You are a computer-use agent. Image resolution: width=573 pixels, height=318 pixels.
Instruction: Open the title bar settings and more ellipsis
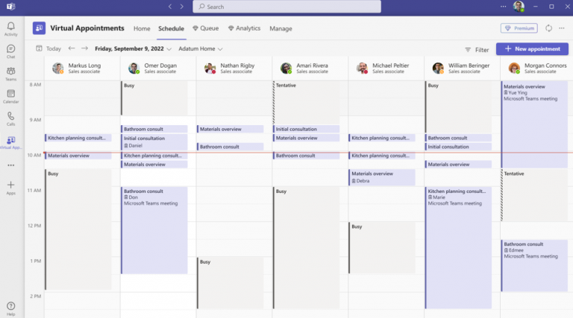(x=503, y=7)
